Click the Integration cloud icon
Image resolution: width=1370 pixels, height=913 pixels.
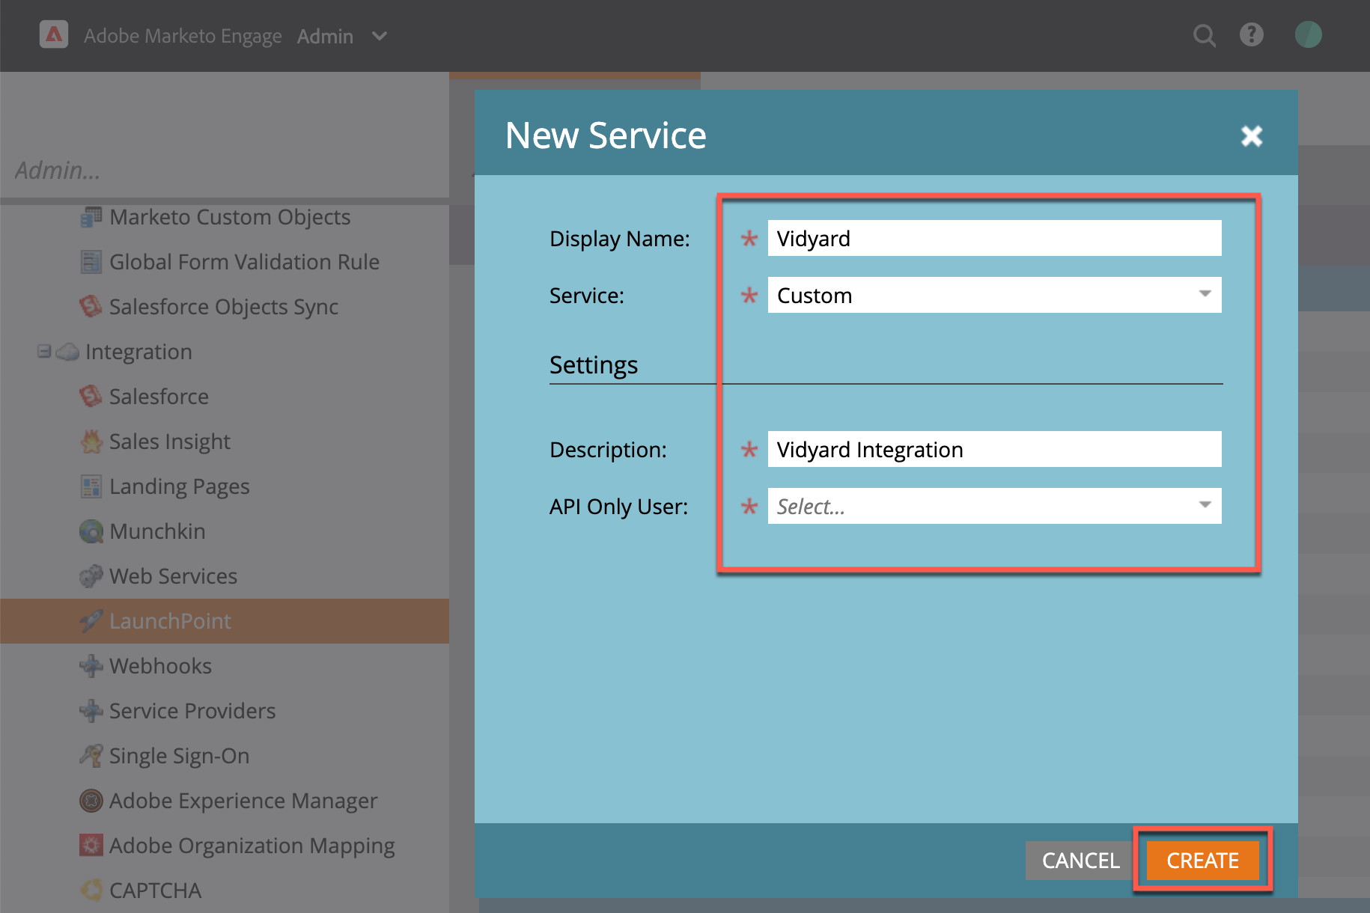click(67, 352)
